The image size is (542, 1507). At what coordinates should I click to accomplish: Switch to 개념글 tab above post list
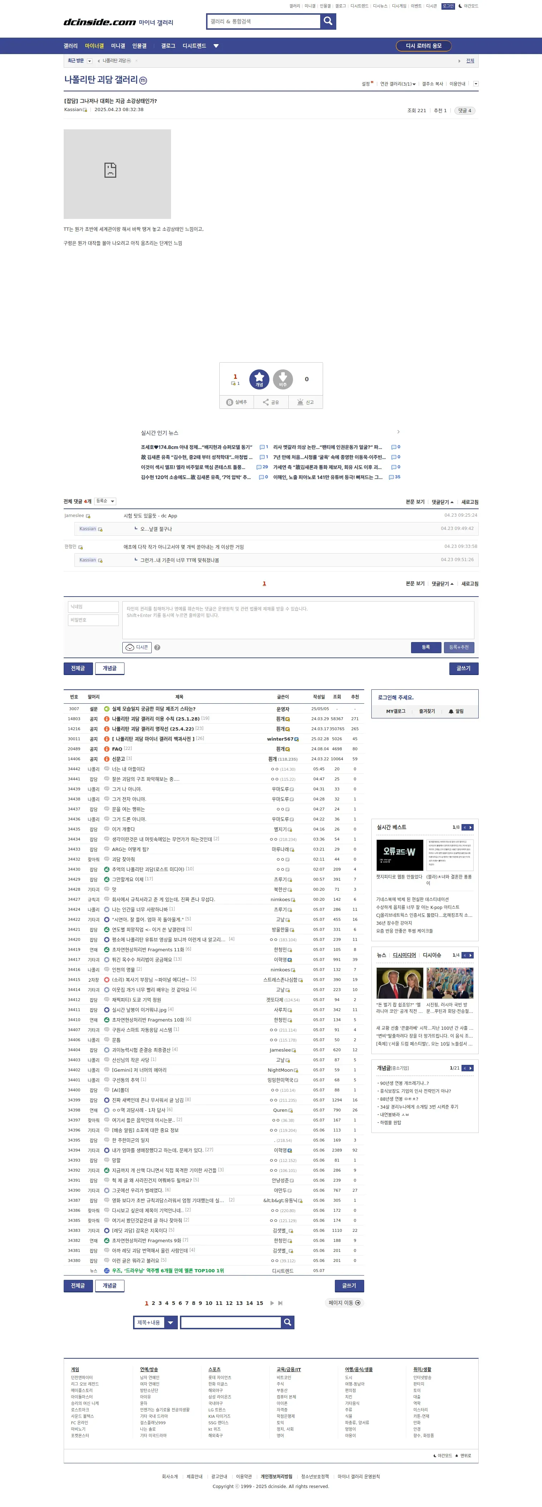tap(109, 668)
